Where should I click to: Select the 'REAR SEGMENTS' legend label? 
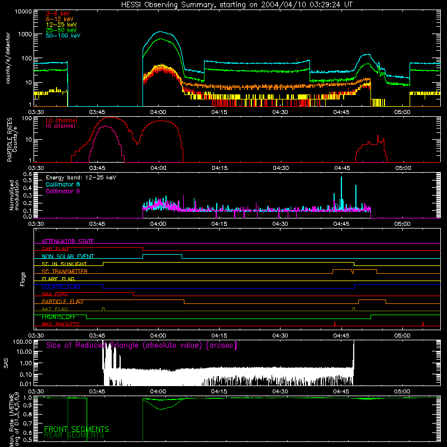(74, 435)
